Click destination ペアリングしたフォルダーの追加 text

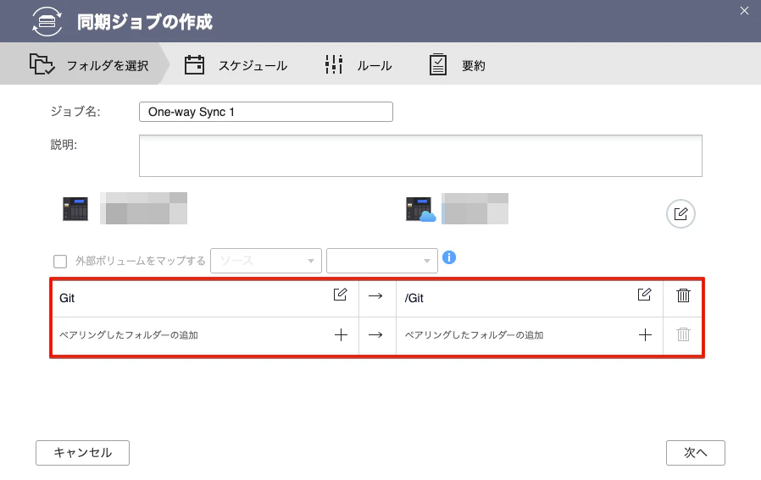[x=475, y=335]
